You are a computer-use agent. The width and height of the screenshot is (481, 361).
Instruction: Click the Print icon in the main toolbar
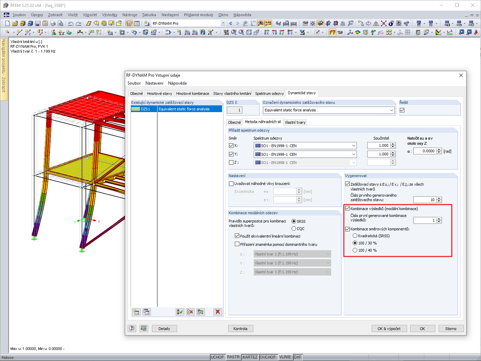tap(53, 23)
